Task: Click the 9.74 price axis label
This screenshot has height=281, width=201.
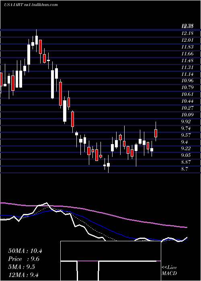Action: tap(186, 128)
